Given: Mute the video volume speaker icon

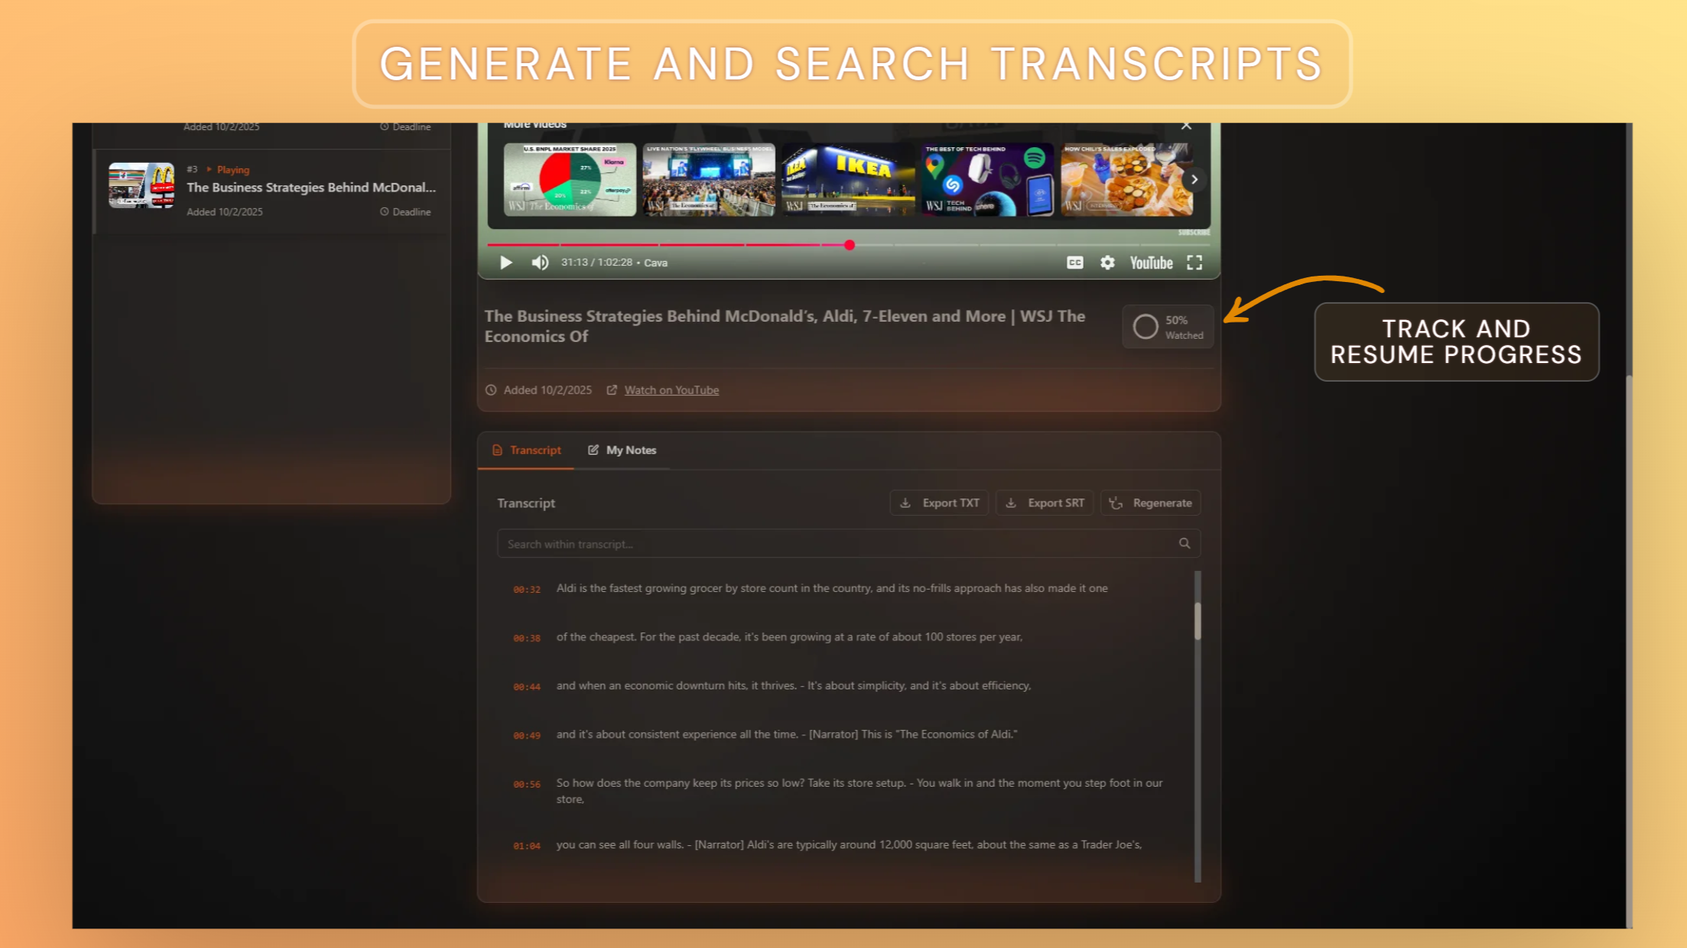Looking at the screenshot, I should coord(539,263).
